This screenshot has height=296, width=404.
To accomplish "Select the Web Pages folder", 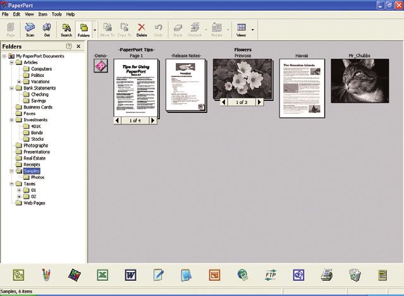I will [x=34, y=203].
